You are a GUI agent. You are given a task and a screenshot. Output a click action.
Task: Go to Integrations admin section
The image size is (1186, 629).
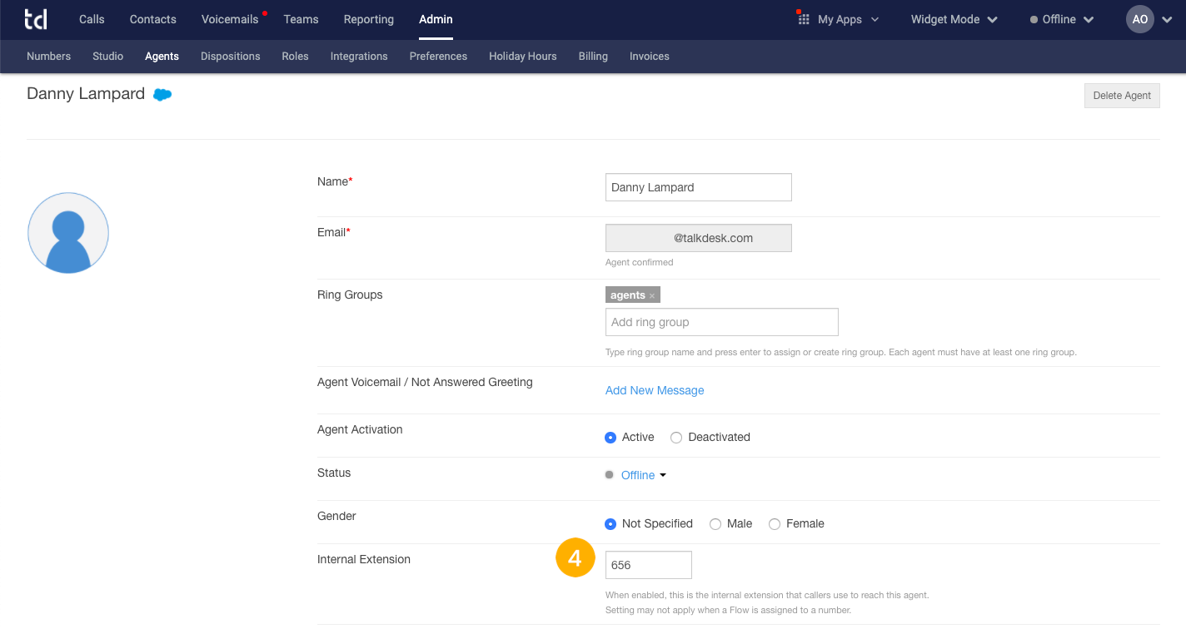[359, 57]
